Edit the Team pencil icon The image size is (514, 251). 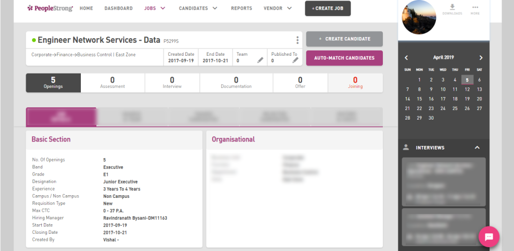260,60
